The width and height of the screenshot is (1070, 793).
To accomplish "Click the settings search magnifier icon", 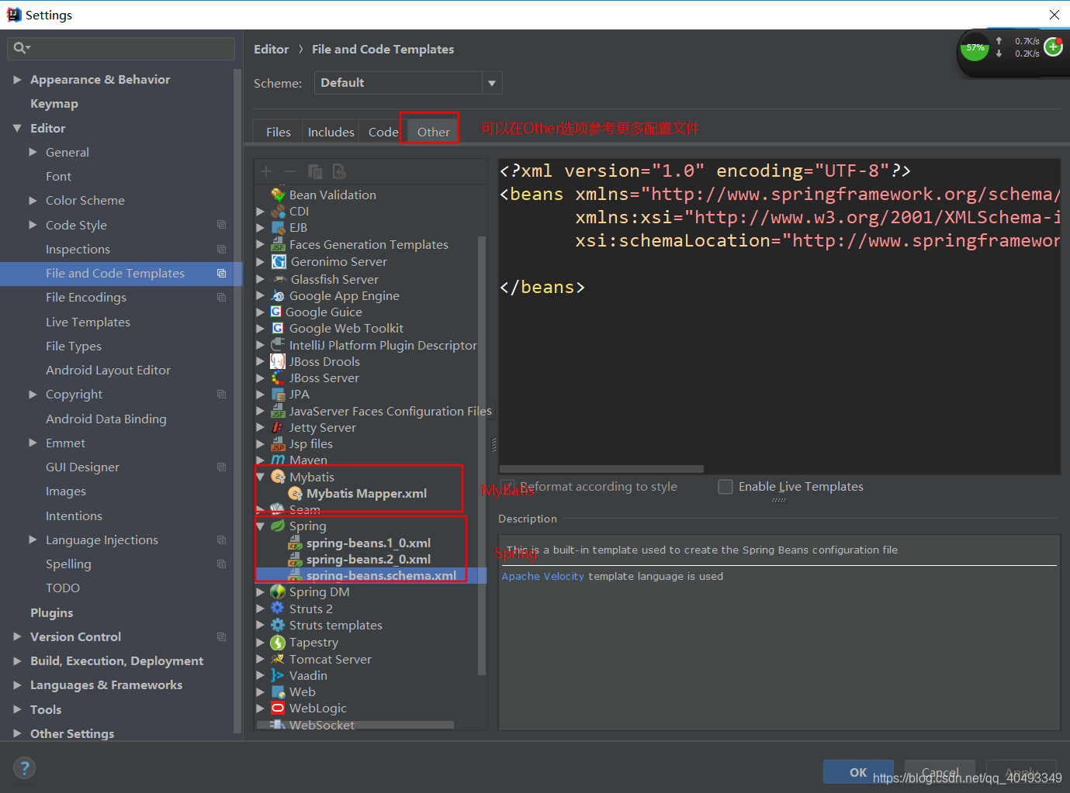I will click(x=19, y=48).
